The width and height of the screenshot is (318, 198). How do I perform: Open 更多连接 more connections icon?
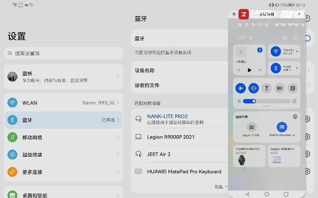12,172
